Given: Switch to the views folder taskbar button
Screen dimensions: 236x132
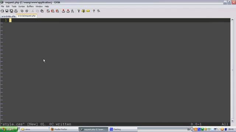Looking at the screenshot, I should (x=34, y=129).
